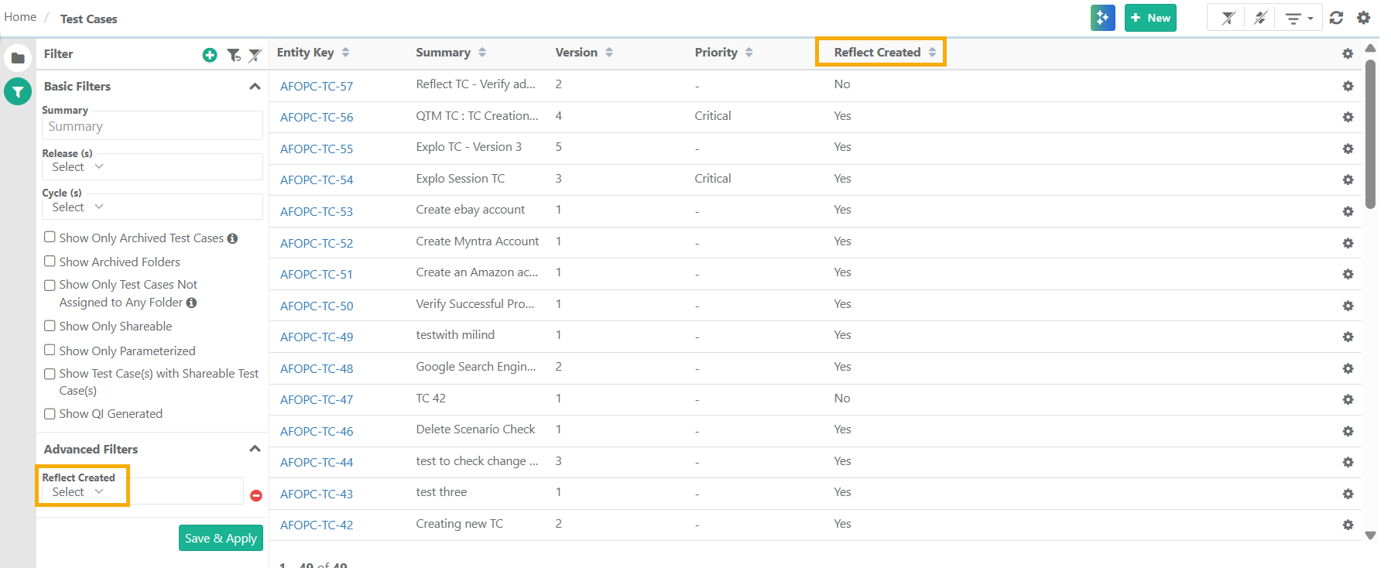This screenshot has width=1391, height=568.
Task: Click scroll up arrow of table
Action: [x=1370, y=48]
